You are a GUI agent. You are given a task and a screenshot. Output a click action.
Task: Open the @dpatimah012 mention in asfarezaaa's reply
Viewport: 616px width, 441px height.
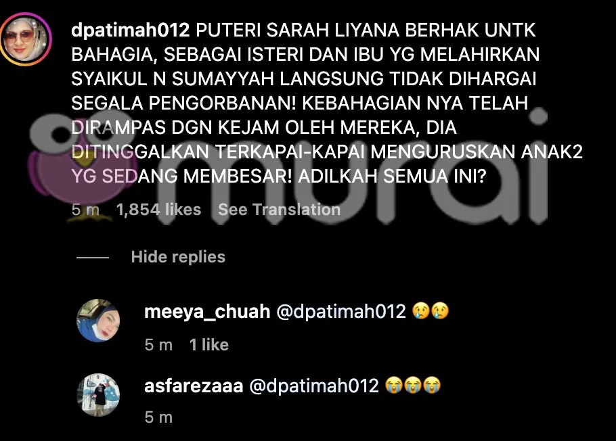[x=314, y=386]
